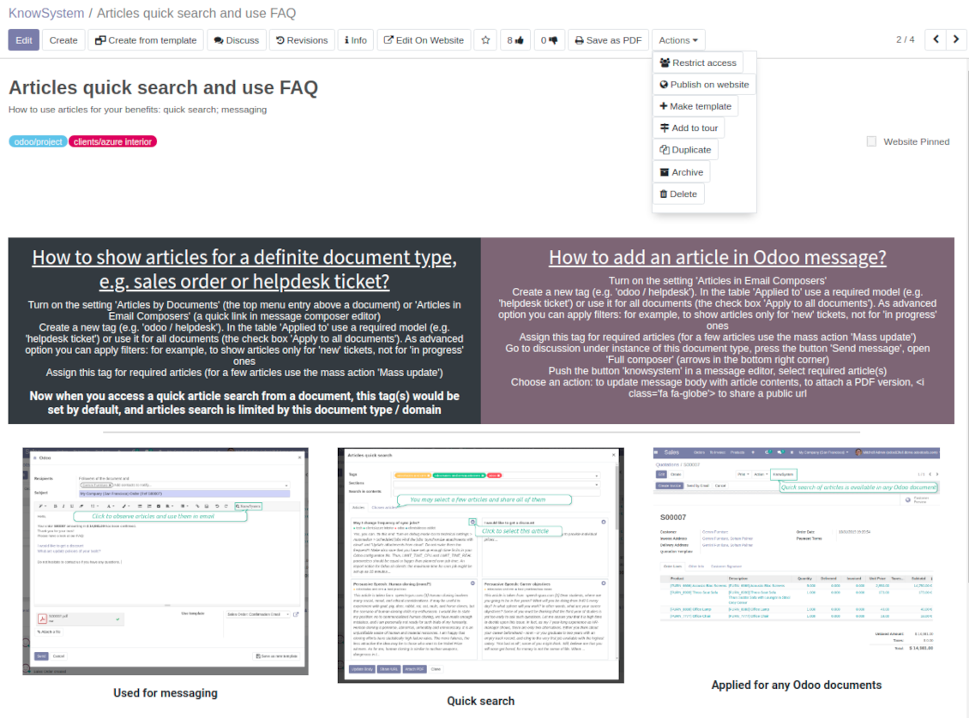The width and height of the screenshot is (969, 718).
Task: Click Create from template button
Action: coord(146,40)
